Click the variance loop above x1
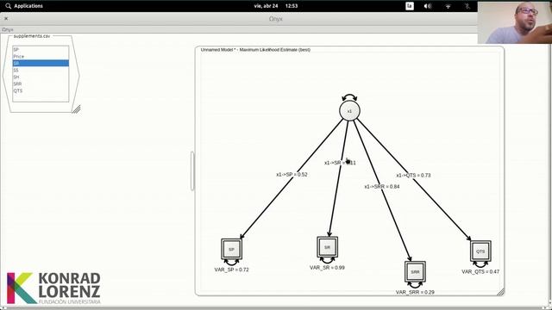The image size is (552, 310). point(349,97)
